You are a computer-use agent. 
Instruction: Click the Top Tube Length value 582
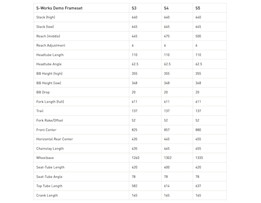134,186
